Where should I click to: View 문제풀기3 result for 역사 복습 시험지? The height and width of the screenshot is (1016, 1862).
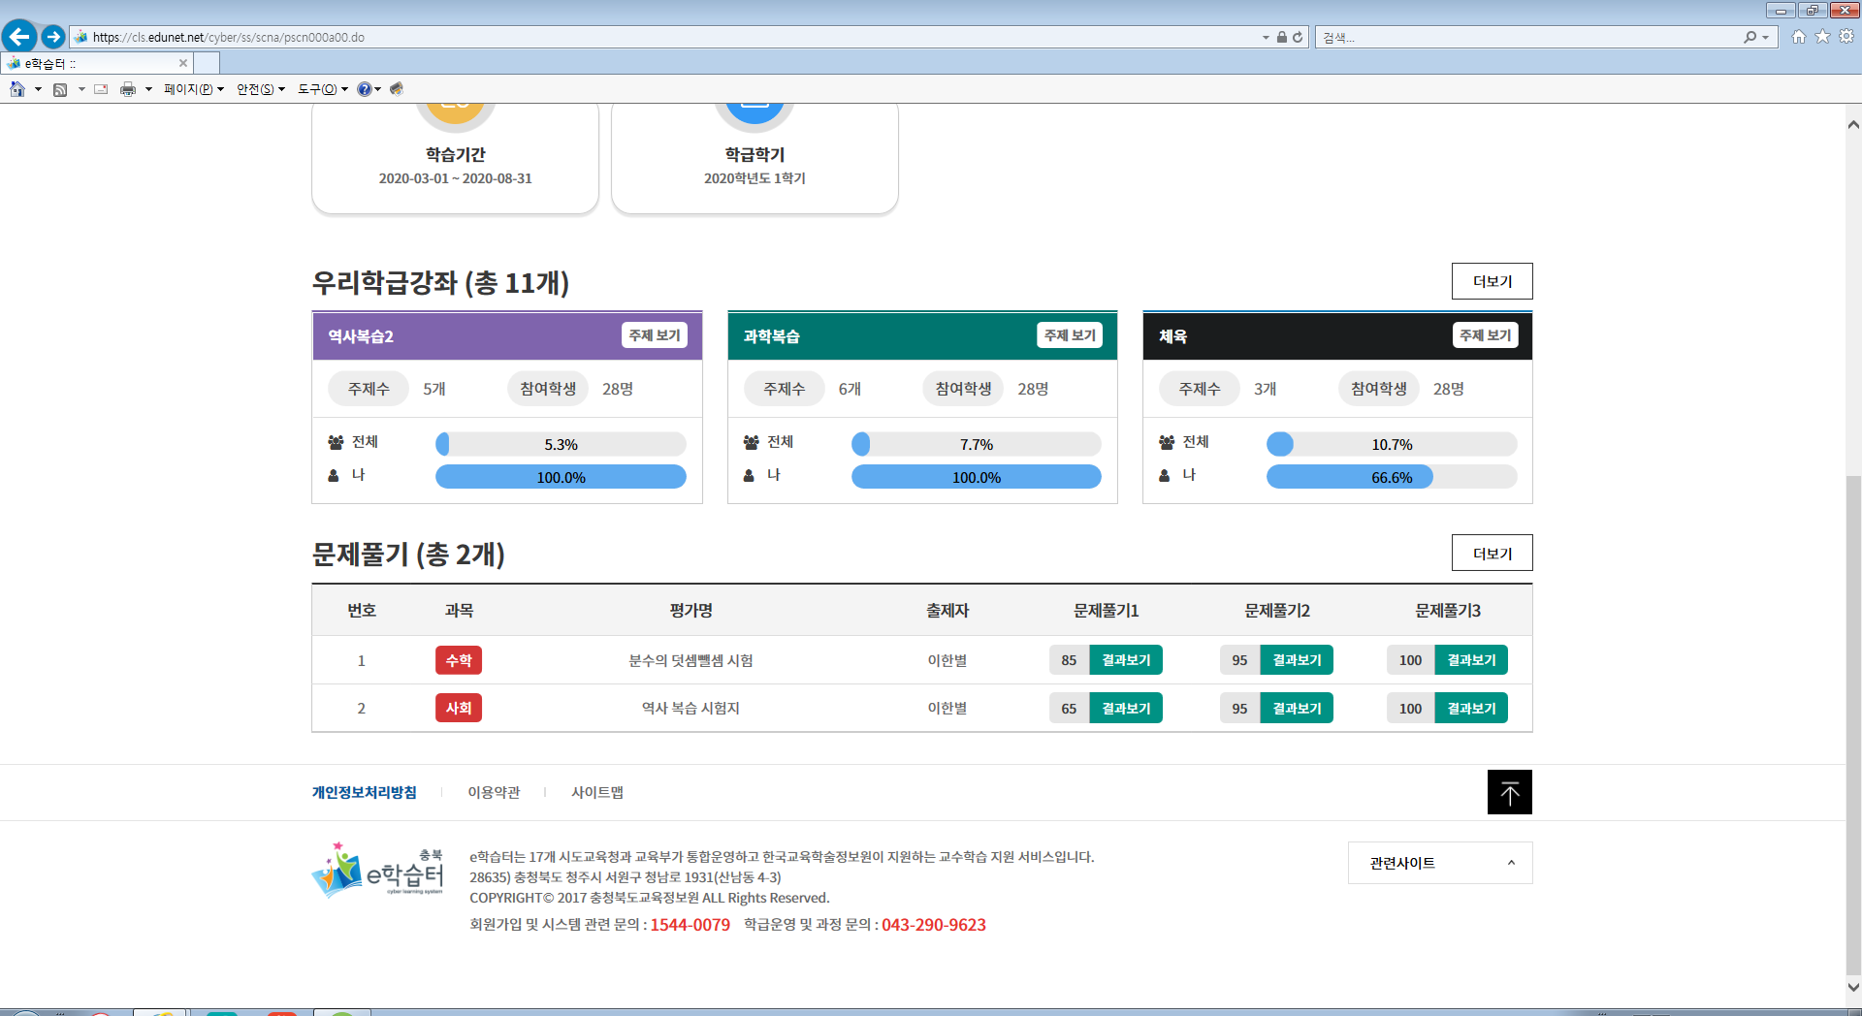(x=1471, y=708)
